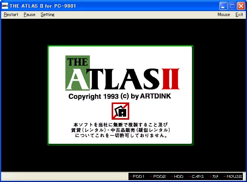The height and width of the screenshot is (182, 247).
Task: Click the application icon in the title bar
Action: pyautogui.click(x=5, y=6)
